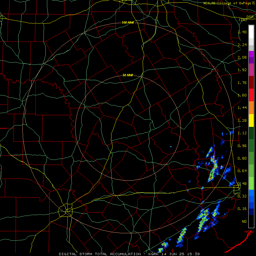
Task: Click the 1.76 legend value
Action: pyautogui.click(x=242, y=82)
